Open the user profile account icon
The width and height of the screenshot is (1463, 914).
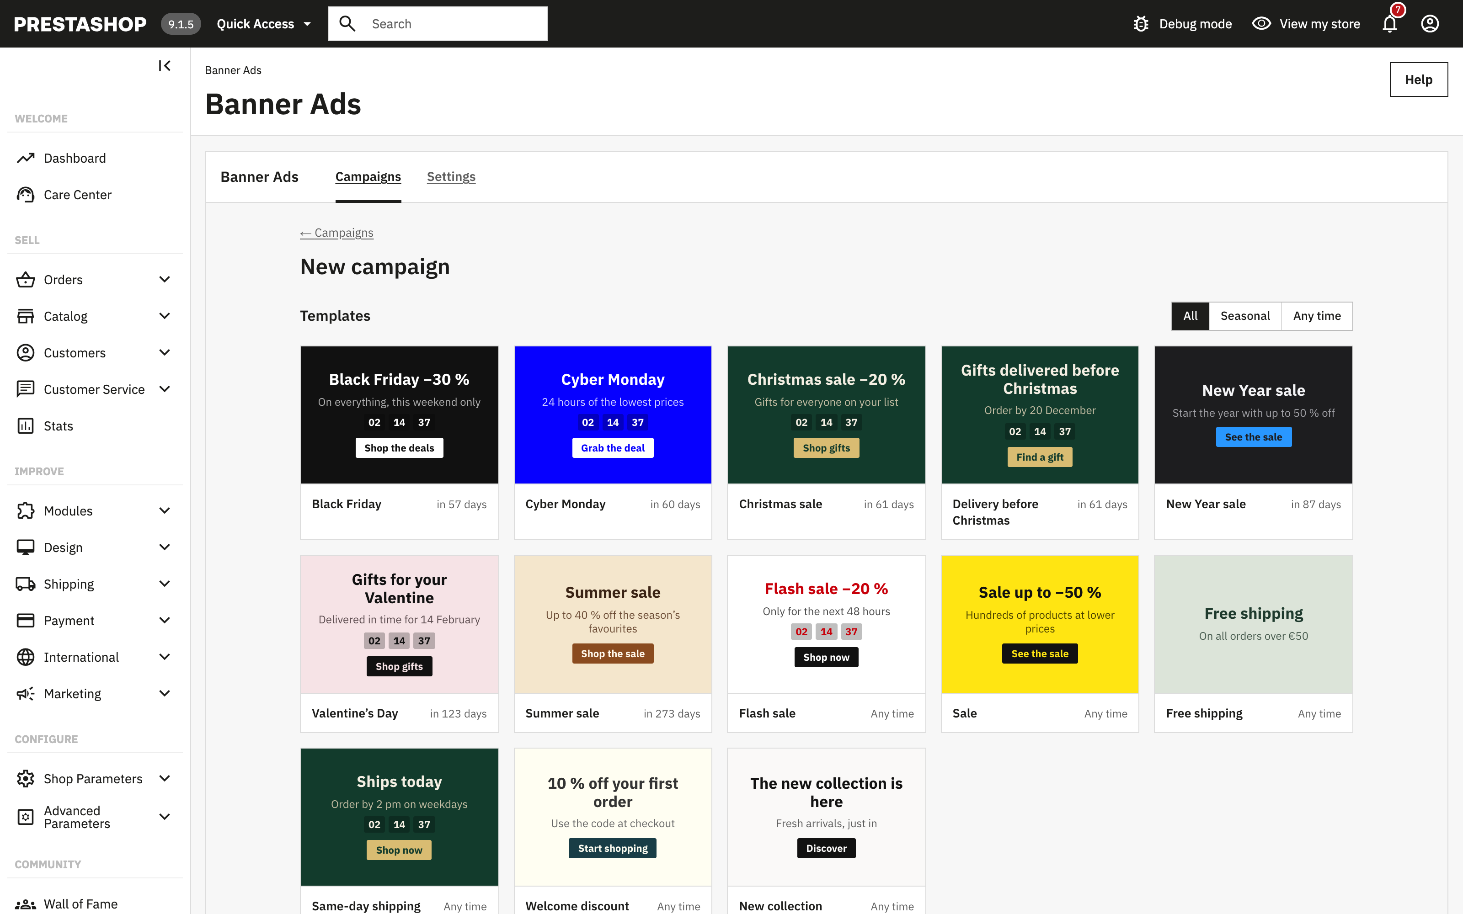click(x=1430, y=24)
